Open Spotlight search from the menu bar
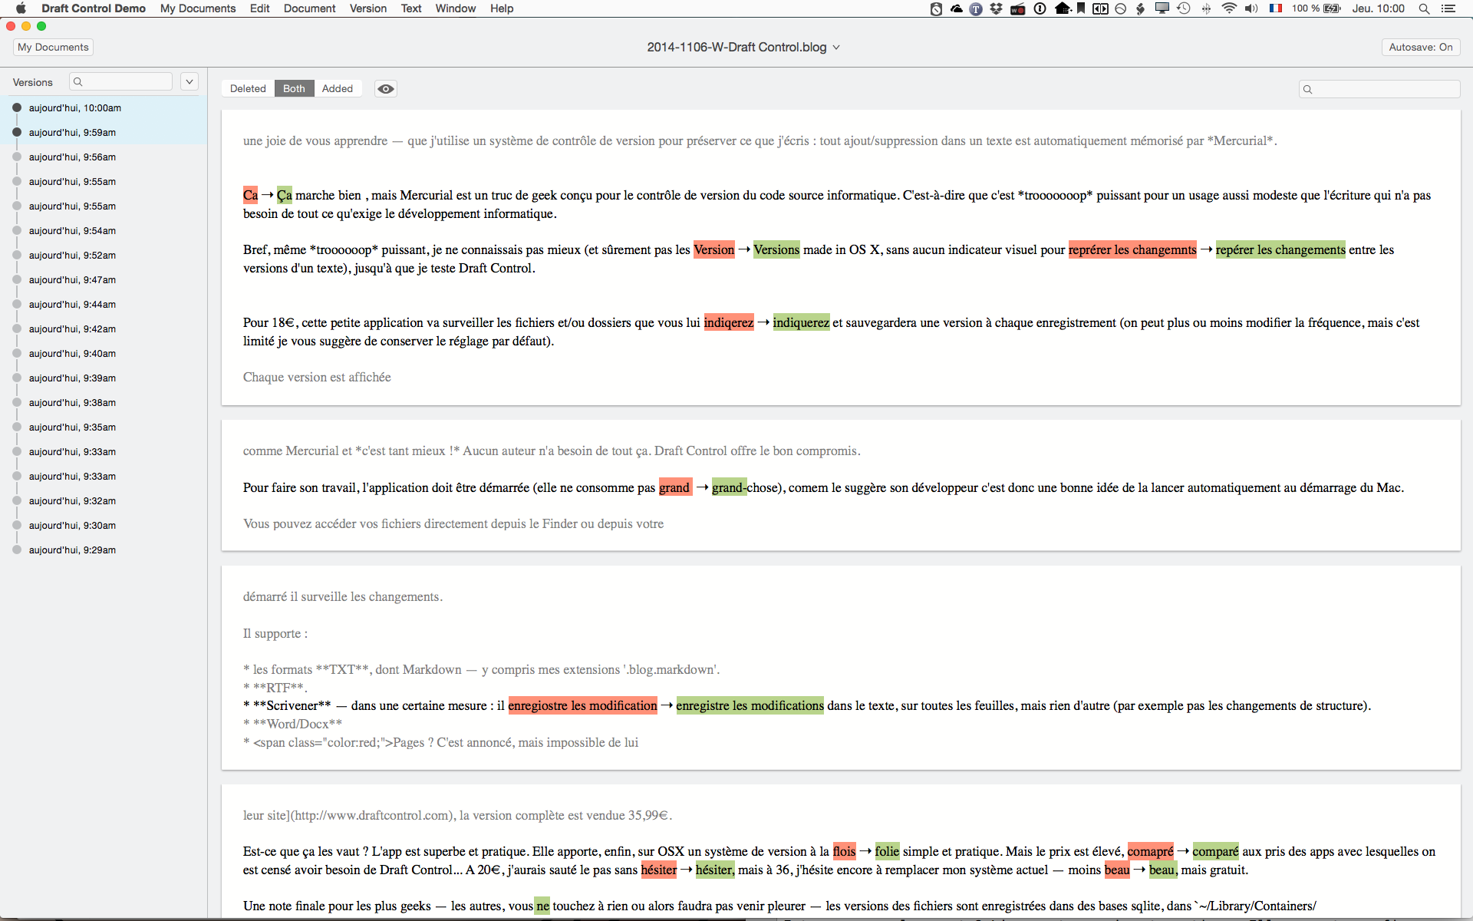The image size is (1473, 921). 1424,8
